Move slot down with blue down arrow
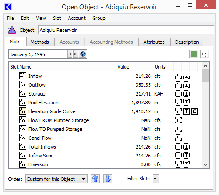219x195 pixels. pos(108,179)
